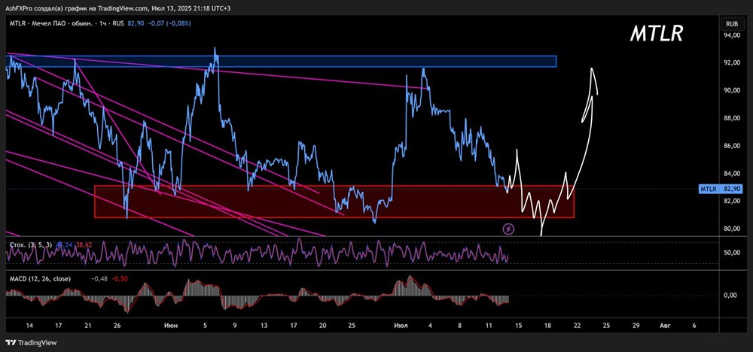The height and width of the screenshot is (352, 753).
Task: Click the Июл date axis label
Action: pos(401,326)
